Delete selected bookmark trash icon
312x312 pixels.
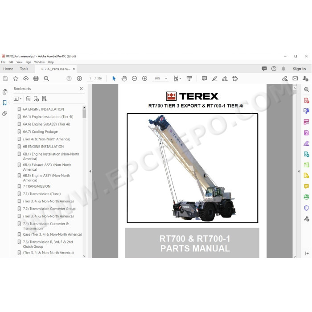point(29,99)
